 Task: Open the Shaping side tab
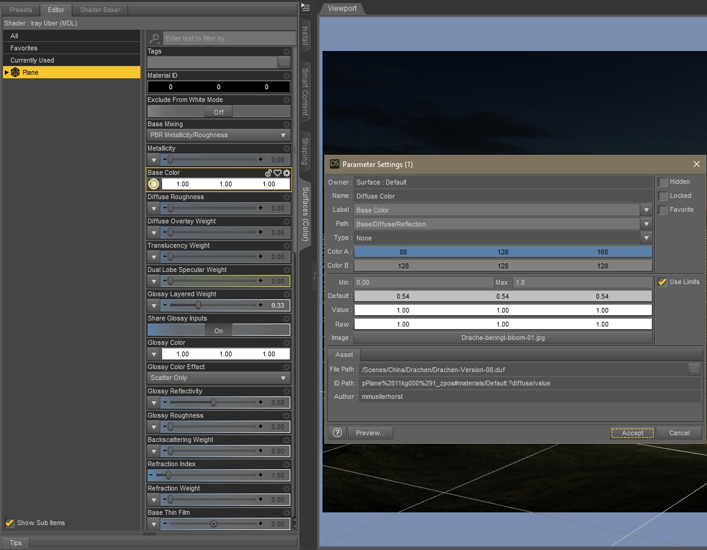point(306,152)
